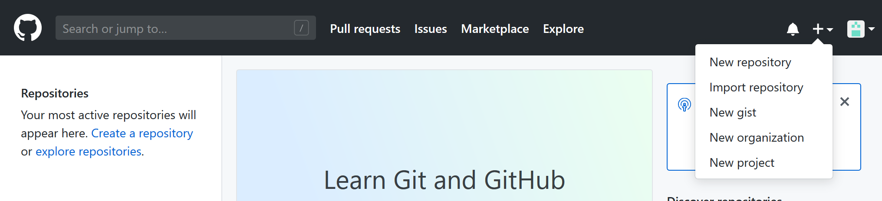Open notifications via the bell icon
This screenshot has width=882, height=201.
(793, 29)
